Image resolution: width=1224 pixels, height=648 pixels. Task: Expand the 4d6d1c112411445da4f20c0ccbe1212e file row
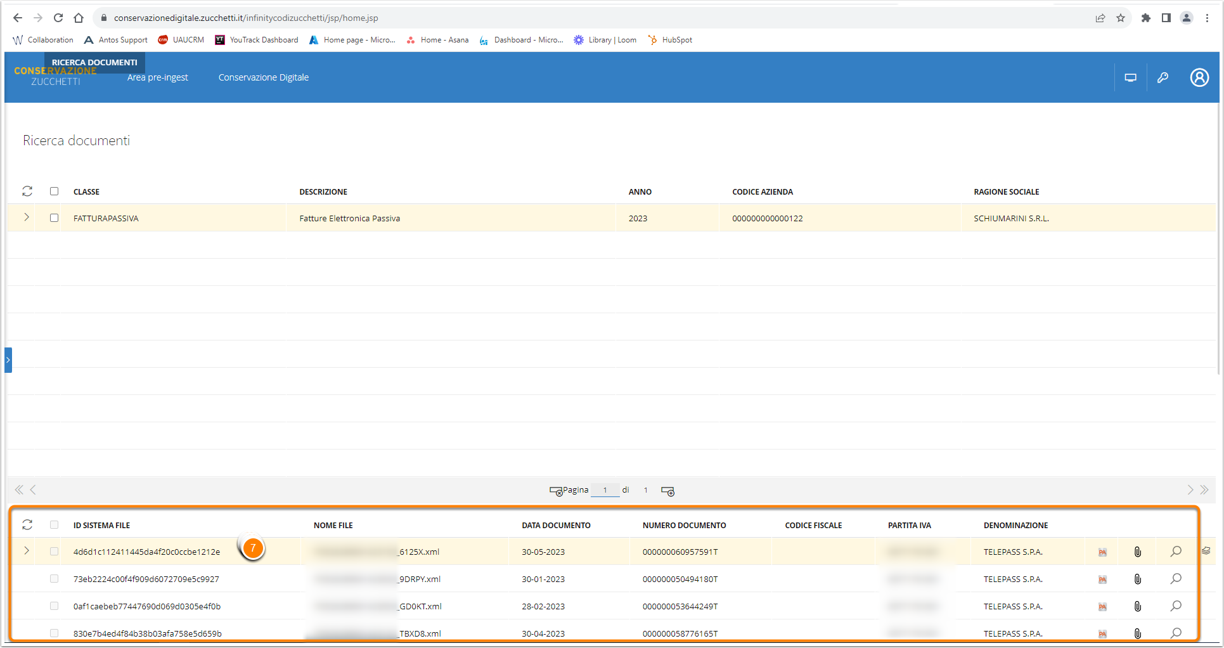click(x=27, y=550)
